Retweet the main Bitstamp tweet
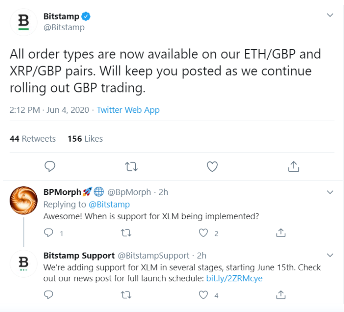The image size is (344, 312). [x=131, y=167]
